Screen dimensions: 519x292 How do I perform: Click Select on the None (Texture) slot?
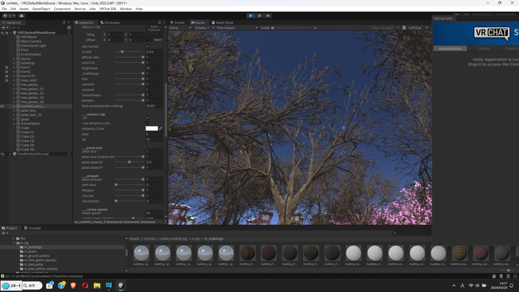(x=158, y=40)
